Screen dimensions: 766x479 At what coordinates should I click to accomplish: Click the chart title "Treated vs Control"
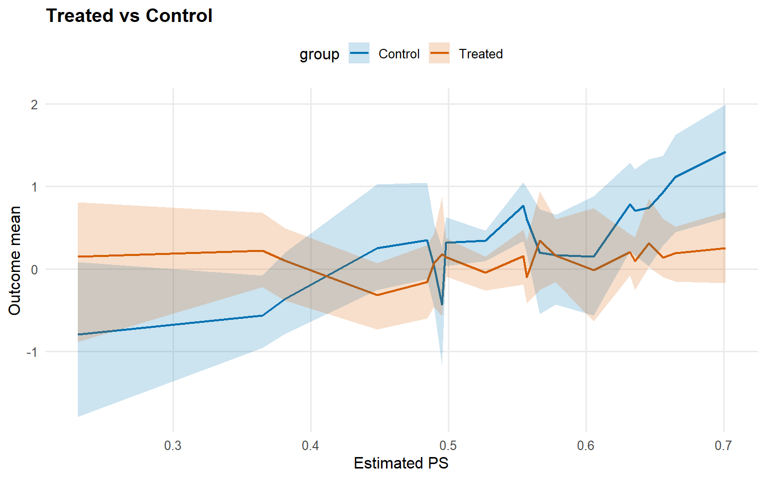(x=129, y=16)
